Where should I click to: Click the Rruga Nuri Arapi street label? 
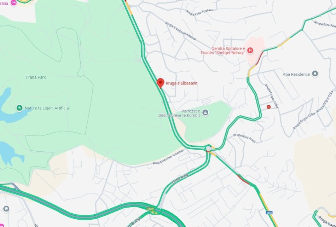[244, 138]
